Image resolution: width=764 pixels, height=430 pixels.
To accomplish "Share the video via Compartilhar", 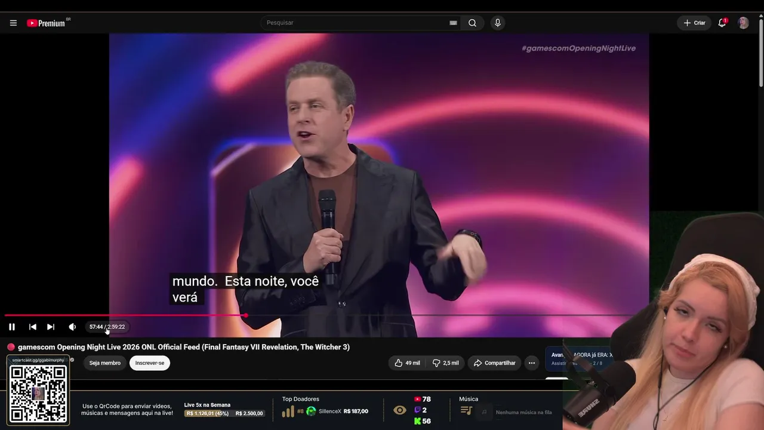I will (494, 363).
